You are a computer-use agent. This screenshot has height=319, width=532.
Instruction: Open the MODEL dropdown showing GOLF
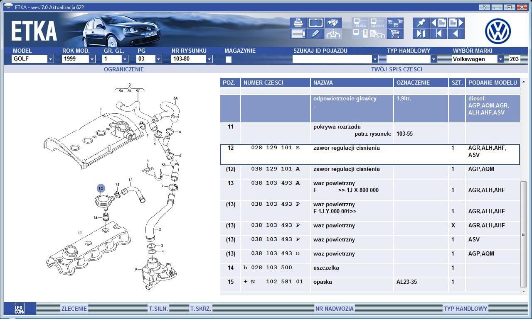click(33, 59)
